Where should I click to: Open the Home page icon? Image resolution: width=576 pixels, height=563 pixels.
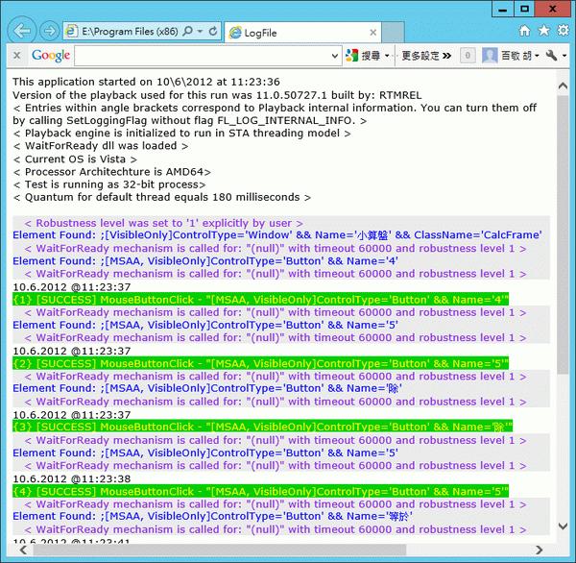click(524, 31)
